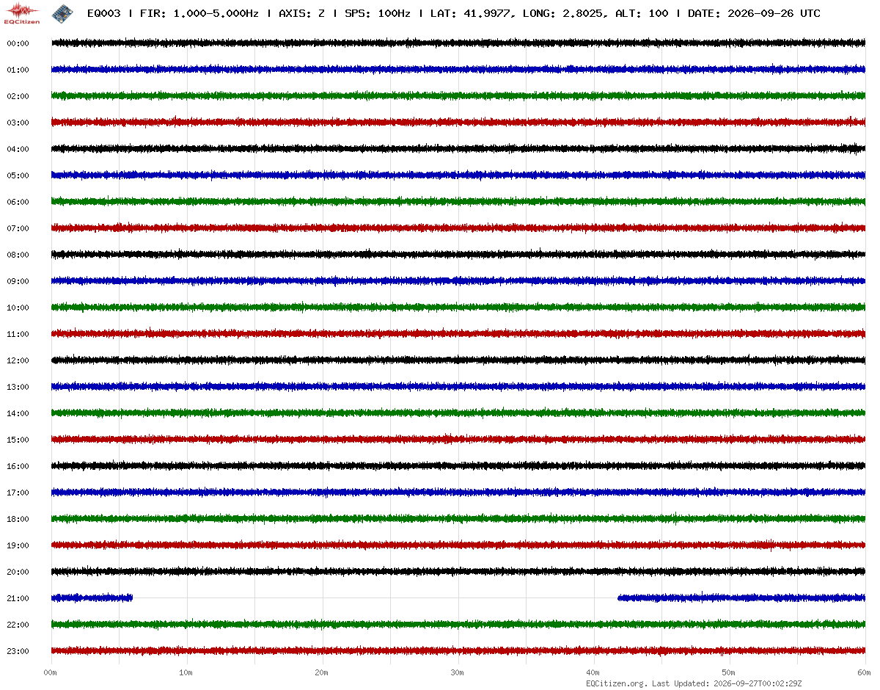Click the 18:00 green seismic trace
This screenshot has width=880, height=690.
pyautogui.click(x=458, y=518)
